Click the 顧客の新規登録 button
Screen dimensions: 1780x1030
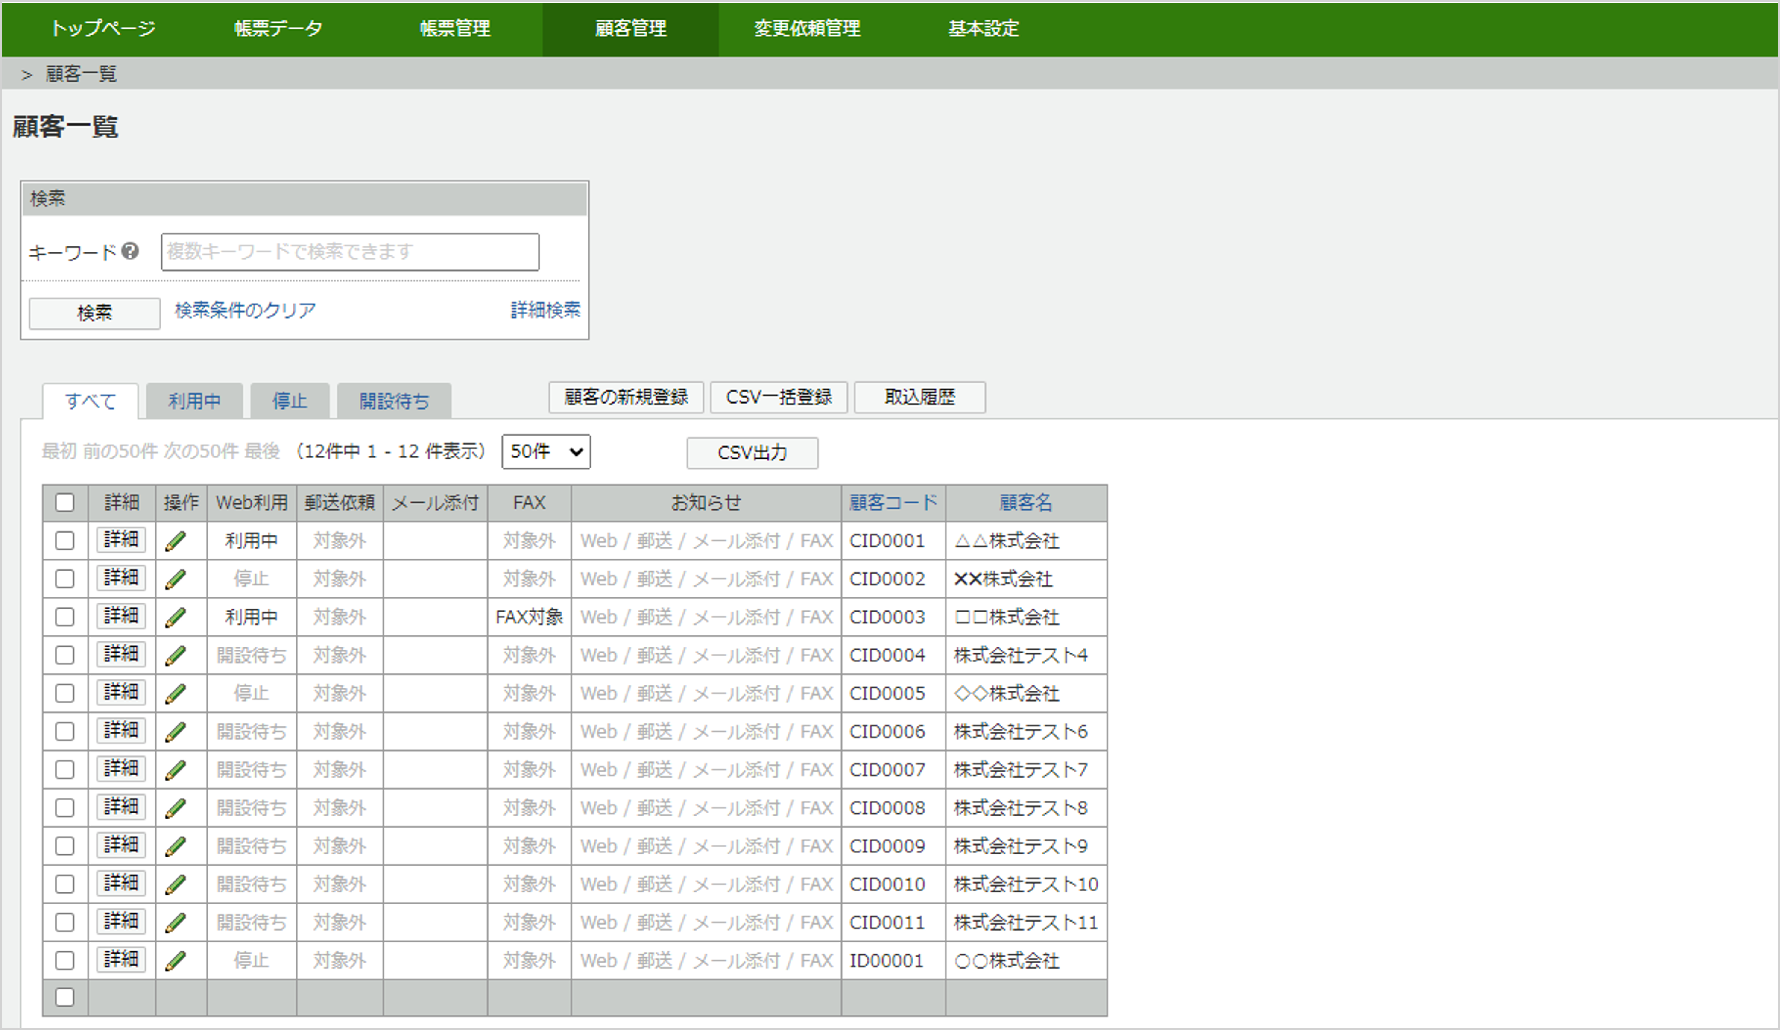point(626,397)
